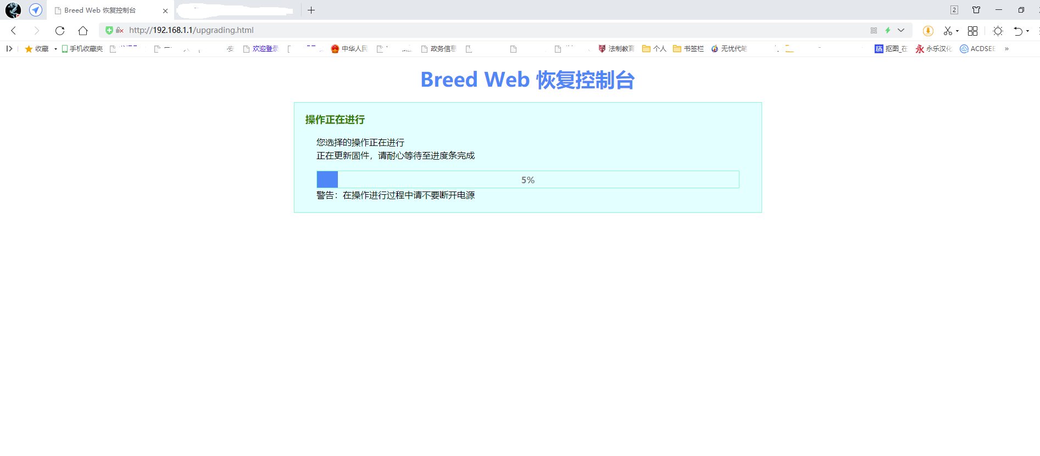
Task: Restore down the browser window
Action: pyautogui.click(x=1021, y=10)
